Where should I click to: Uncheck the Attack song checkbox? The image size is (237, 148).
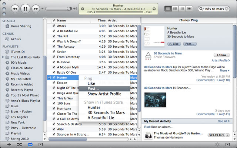click(x=54, y=26)
